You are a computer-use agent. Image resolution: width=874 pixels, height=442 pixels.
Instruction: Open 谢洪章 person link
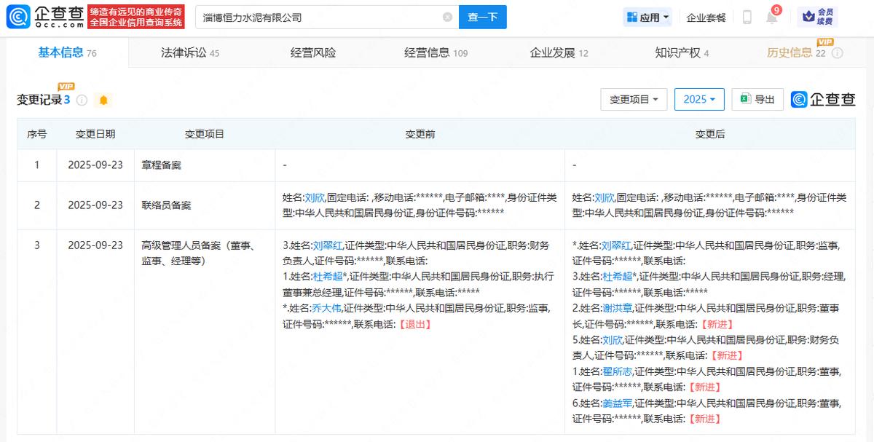coord(617,308)
